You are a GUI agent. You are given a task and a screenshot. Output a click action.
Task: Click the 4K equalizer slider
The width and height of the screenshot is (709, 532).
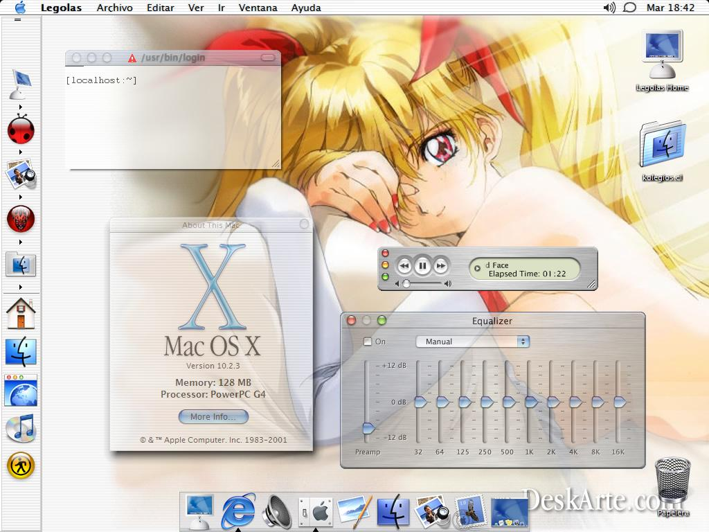[575, 401]
